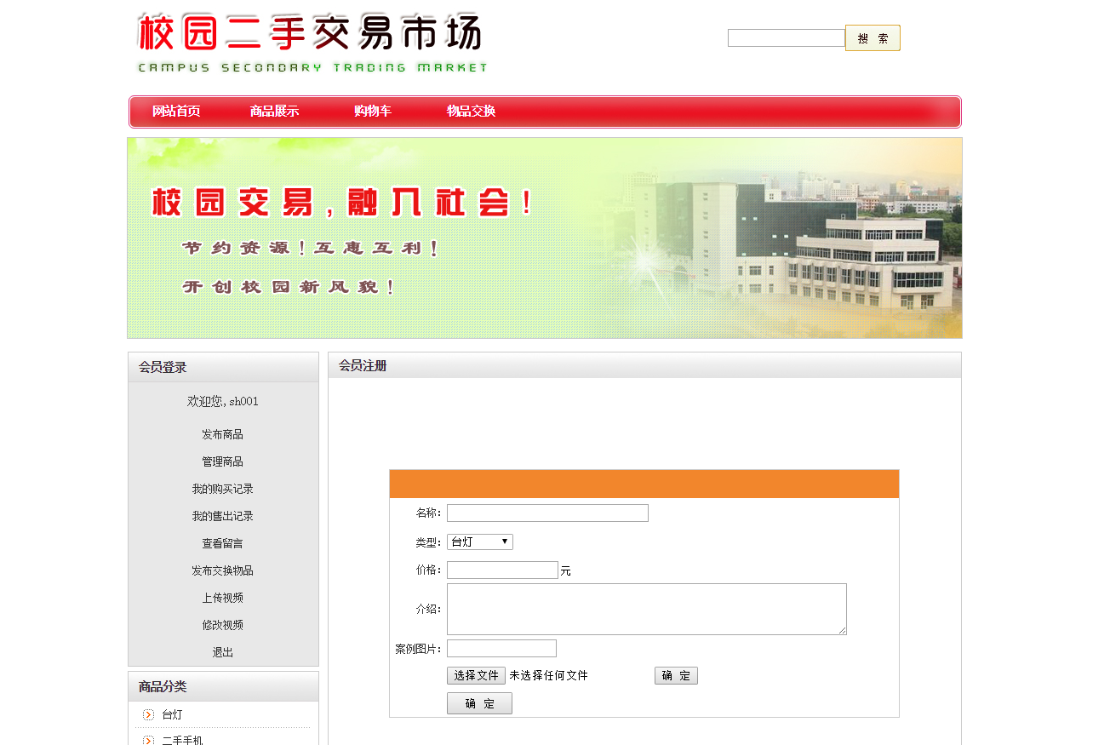The width and height of the screenshot is (1110, 745).
Task: Click the site logo 校园二手交易市场
Action: point(312,43)
